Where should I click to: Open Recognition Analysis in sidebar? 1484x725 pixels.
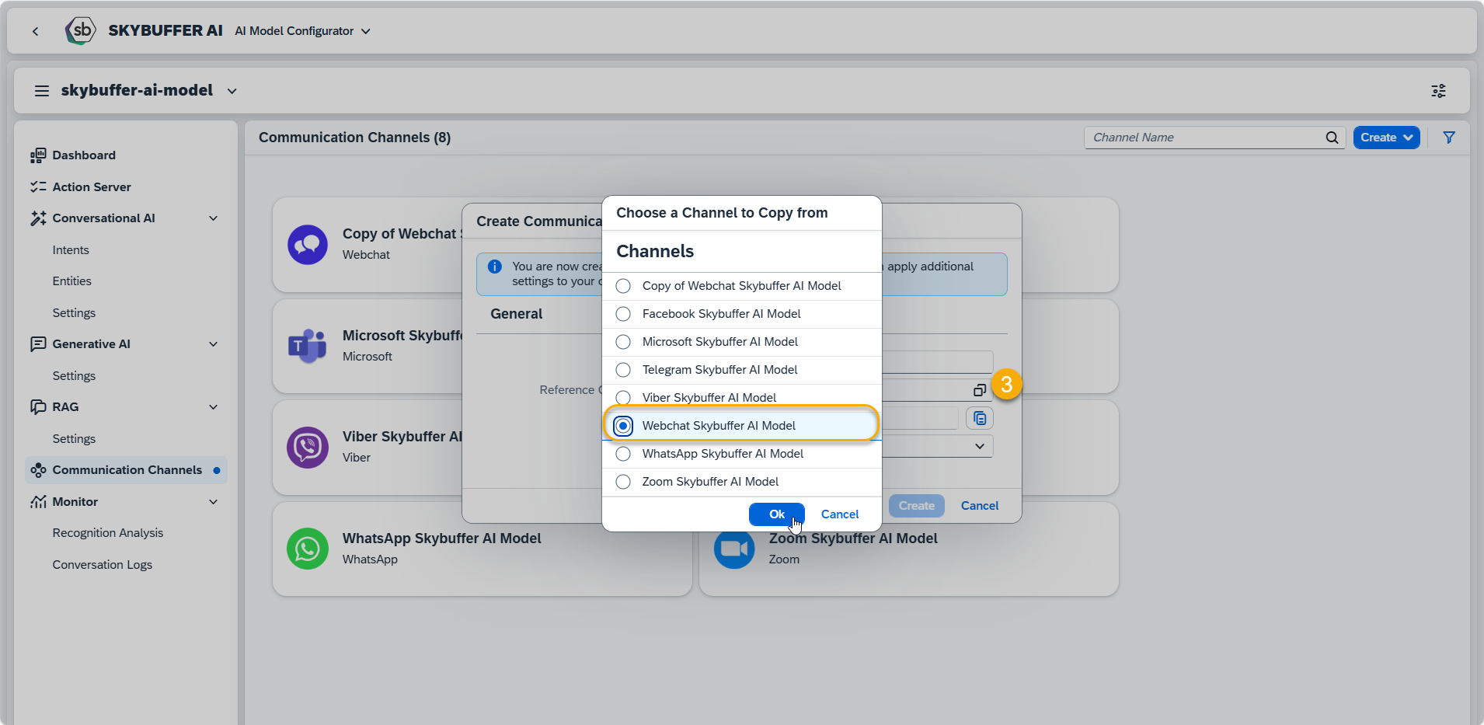coord(108,533)
